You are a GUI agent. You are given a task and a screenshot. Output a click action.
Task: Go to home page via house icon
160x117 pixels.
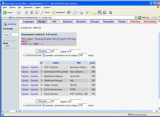pyautogui.click(x=37, y=12)
